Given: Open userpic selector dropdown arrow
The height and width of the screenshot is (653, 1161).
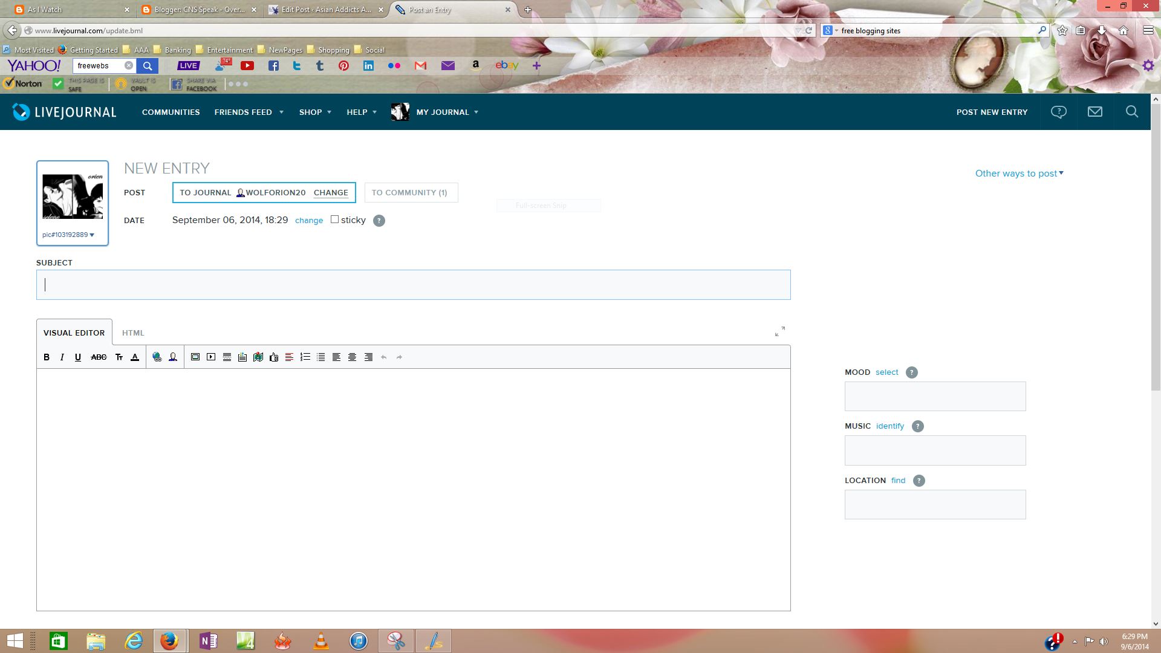Looking at the screenshot, I should point(92,235).
